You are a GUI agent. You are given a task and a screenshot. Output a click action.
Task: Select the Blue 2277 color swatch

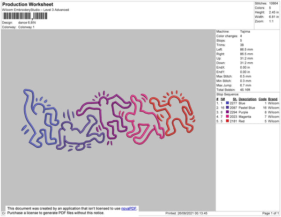(x=228, y=103)
